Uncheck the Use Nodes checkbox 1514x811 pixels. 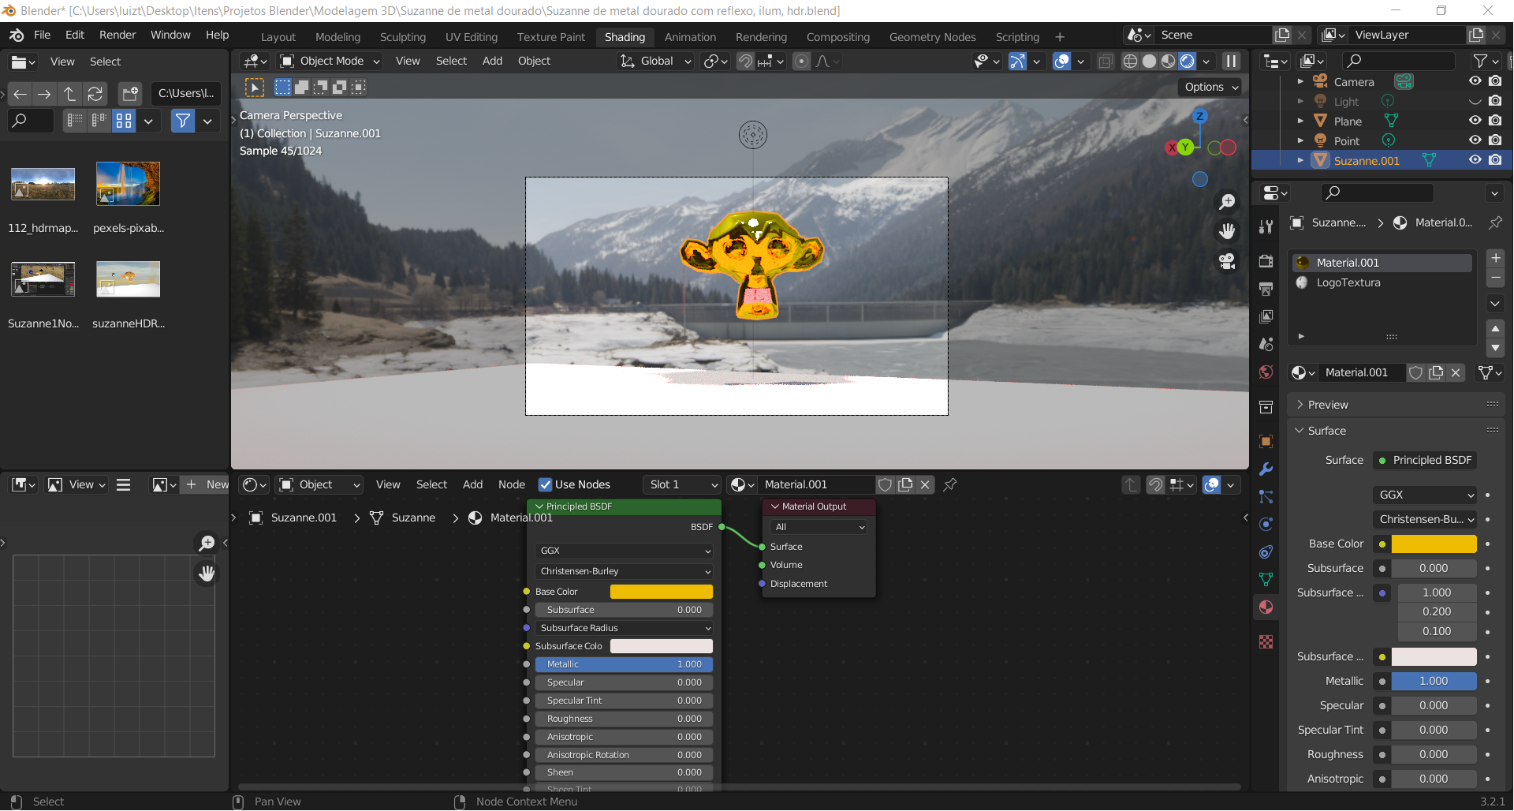click(x=546, y=484)
